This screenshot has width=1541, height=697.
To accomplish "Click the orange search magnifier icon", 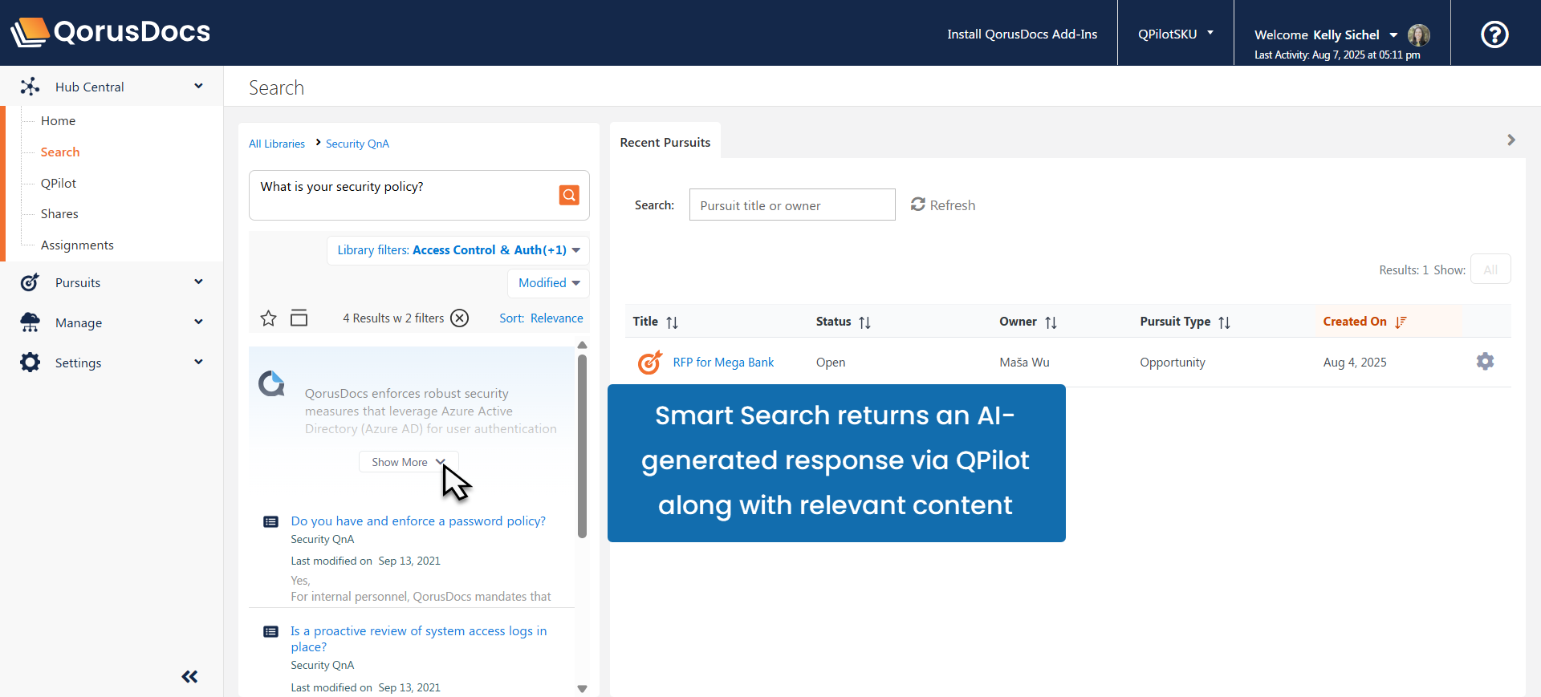I will [x=569, y=195].
